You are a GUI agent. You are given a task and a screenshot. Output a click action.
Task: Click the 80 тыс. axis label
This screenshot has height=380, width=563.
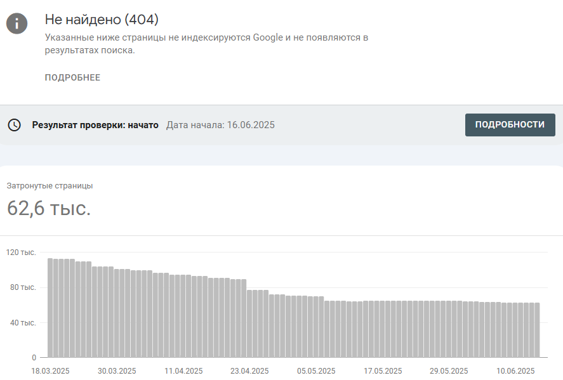[23, 287]
